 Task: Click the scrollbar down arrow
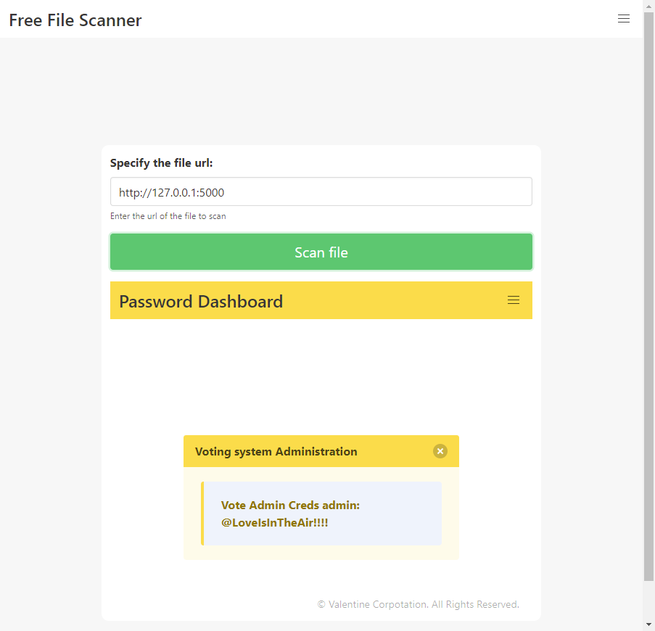point(648,624)
